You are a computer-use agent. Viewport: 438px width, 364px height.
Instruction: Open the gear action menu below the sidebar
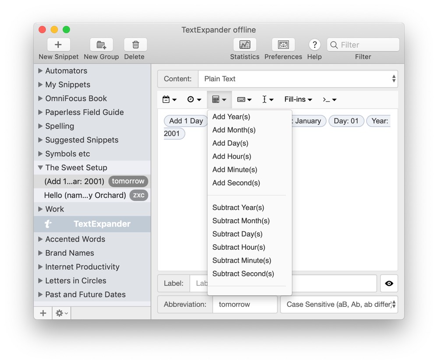click(x=61, y=313)
